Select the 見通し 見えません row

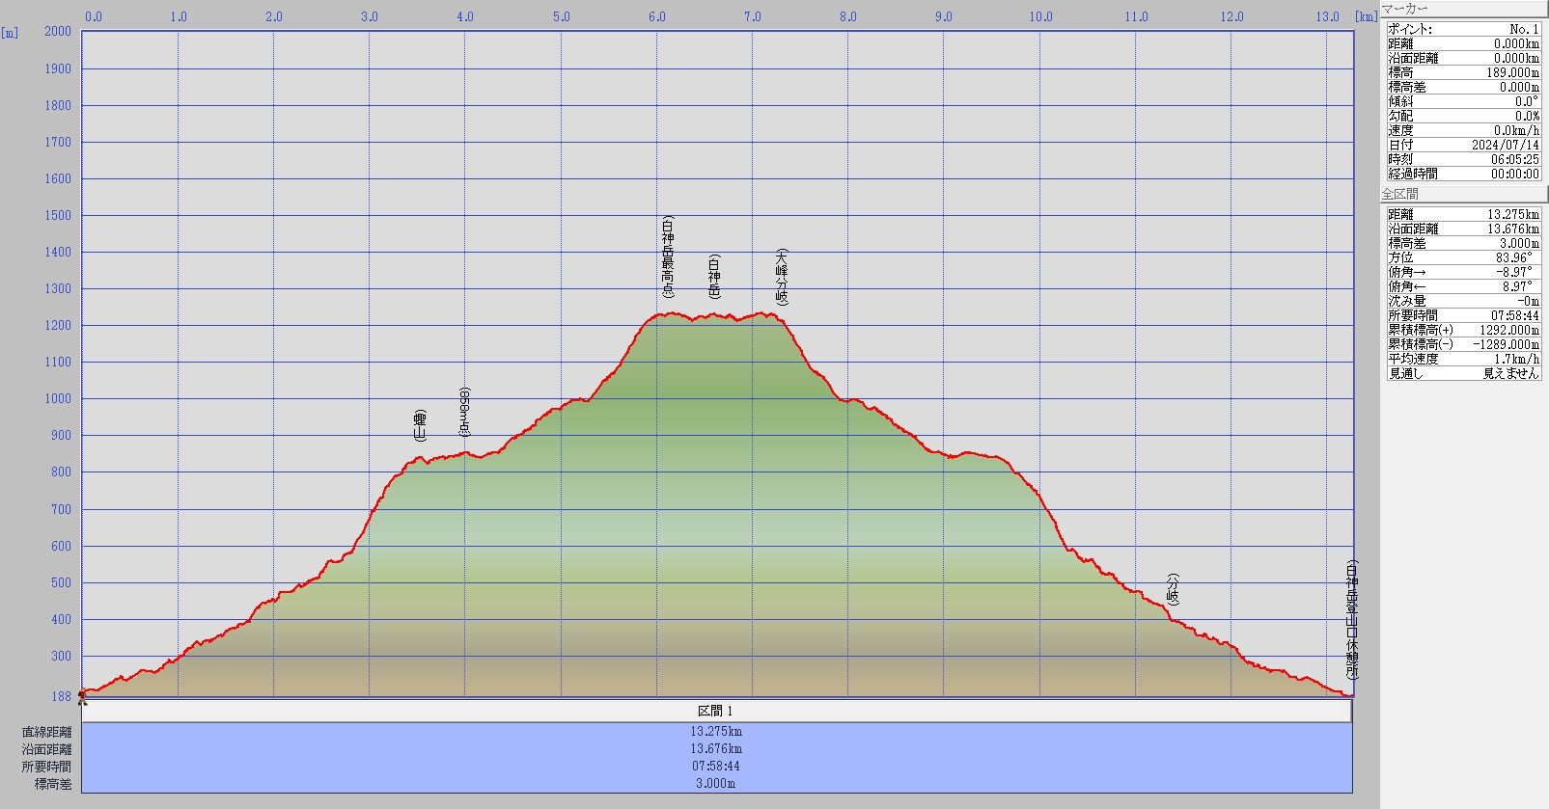(x=1463, y=373)
